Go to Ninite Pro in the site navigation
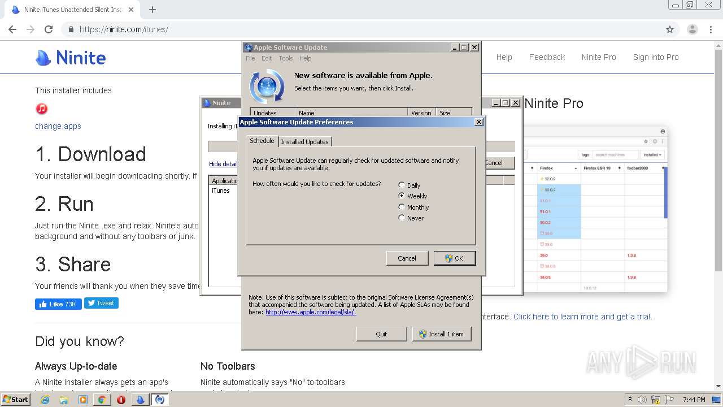Viewport: 723px width, 407px height. coord(599,57)
